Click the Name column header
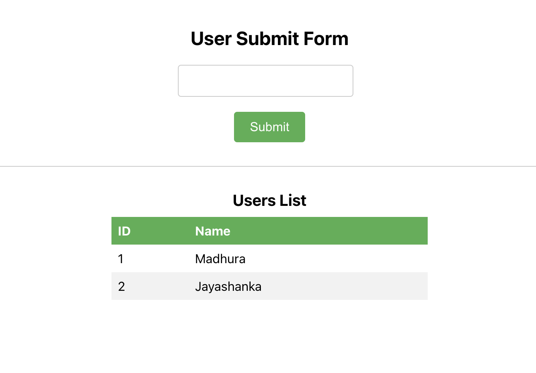The image size is (536, 373). coord(213,231)
